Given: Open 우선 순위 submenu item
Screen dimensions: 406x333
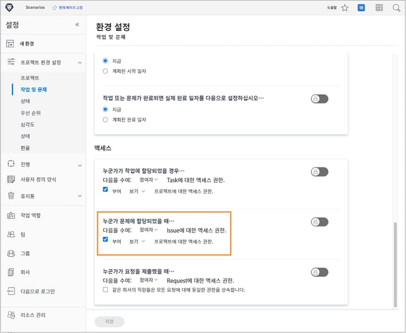Looking at the screenshot, I should [x=30, y=113].
